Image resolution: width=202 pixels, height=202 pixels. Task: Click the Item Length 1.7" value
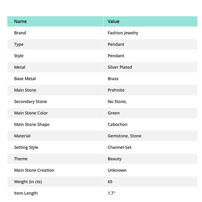click(x=112, y=193)
